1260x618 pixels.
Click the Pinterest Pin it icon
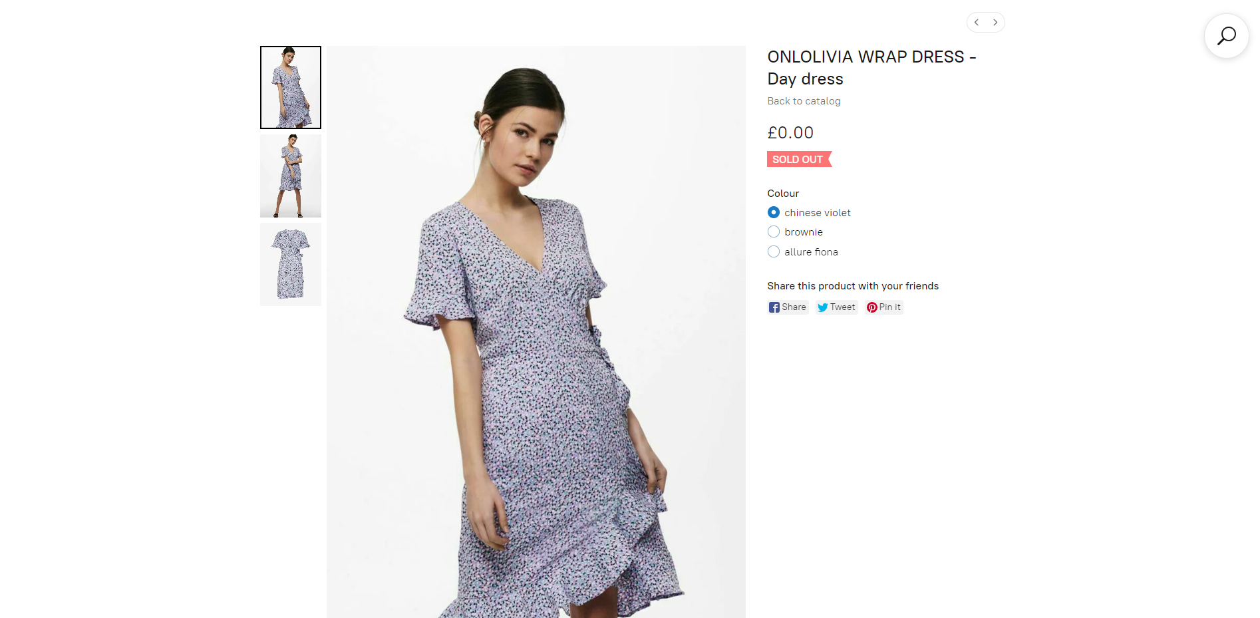tap(872, 307)
